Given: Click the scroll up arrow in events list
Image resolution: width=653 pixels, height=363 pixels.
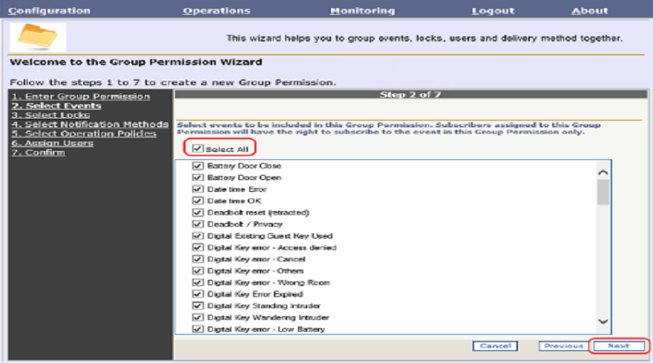Looking at the screenshot, I should tap(603, 172).
